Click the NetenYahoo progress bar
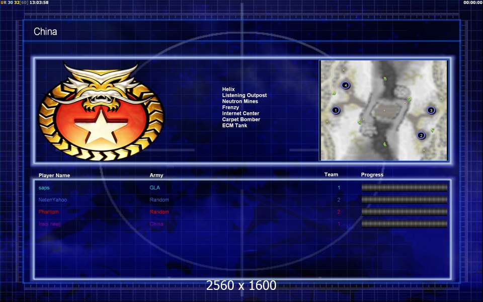The height and width of the screenshot is (302, 483). [x=404, y=199]
